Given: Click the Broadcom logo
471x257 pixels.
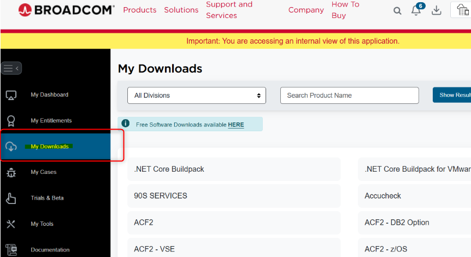Looking at the screenshot, I should pos(66,10).
